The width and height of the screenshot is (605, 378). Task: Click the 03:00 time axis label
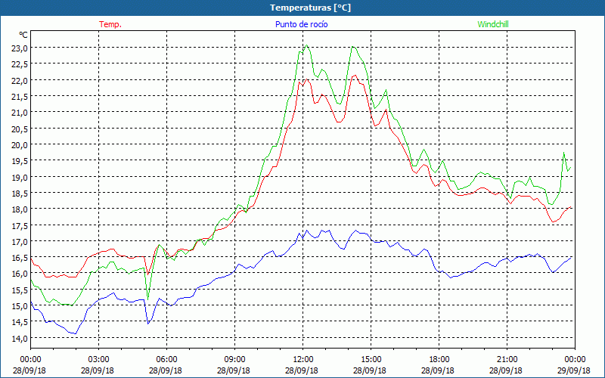pyautogui.click(x=98, y=360)
